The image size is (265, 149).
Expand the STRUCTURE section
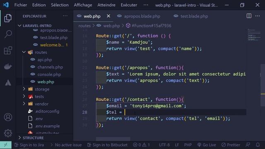tap(33, 138)
